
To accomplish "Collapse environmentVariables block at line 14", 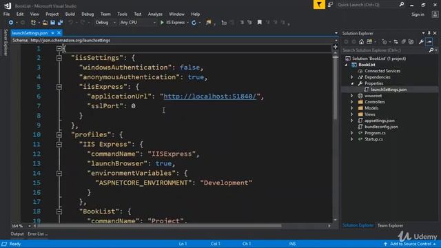I will pos(59,173).
